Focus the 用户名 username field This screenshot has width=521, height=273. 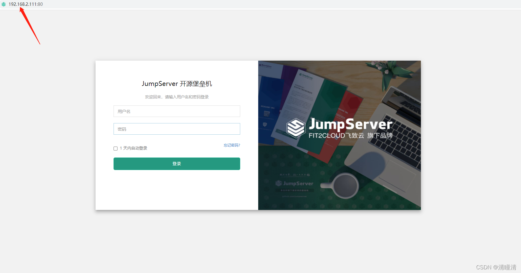click(177, 111)
